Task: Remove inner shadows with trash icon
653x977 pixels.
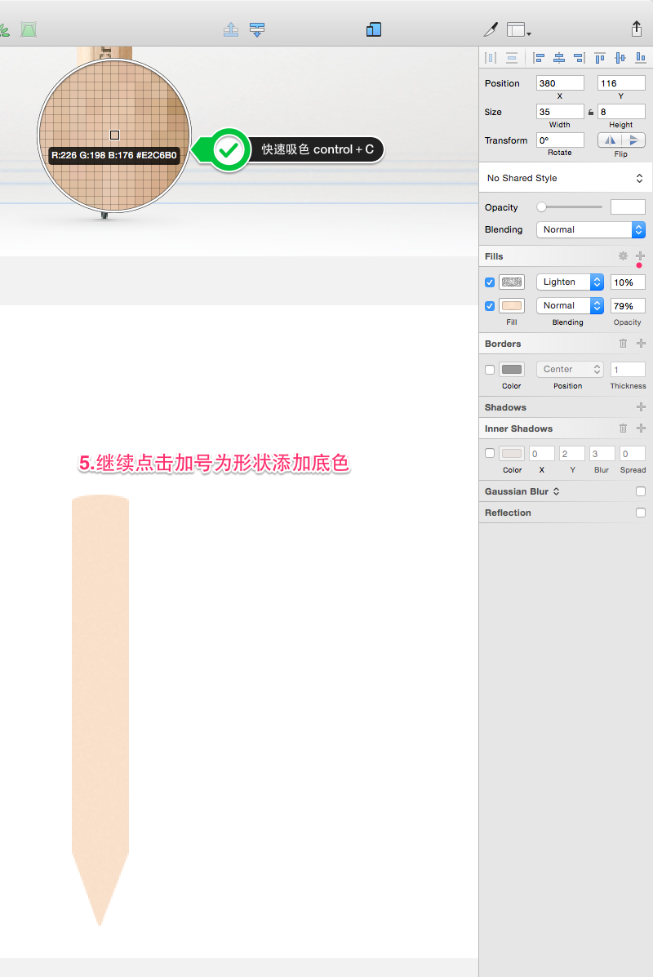Action: click(x=623, y=428)
